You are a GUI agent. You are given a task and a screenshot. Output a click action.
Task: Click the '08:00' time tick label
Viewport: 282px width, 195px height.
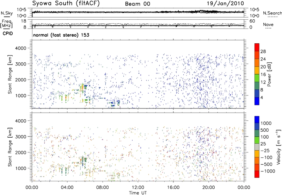tap(103, 188)
